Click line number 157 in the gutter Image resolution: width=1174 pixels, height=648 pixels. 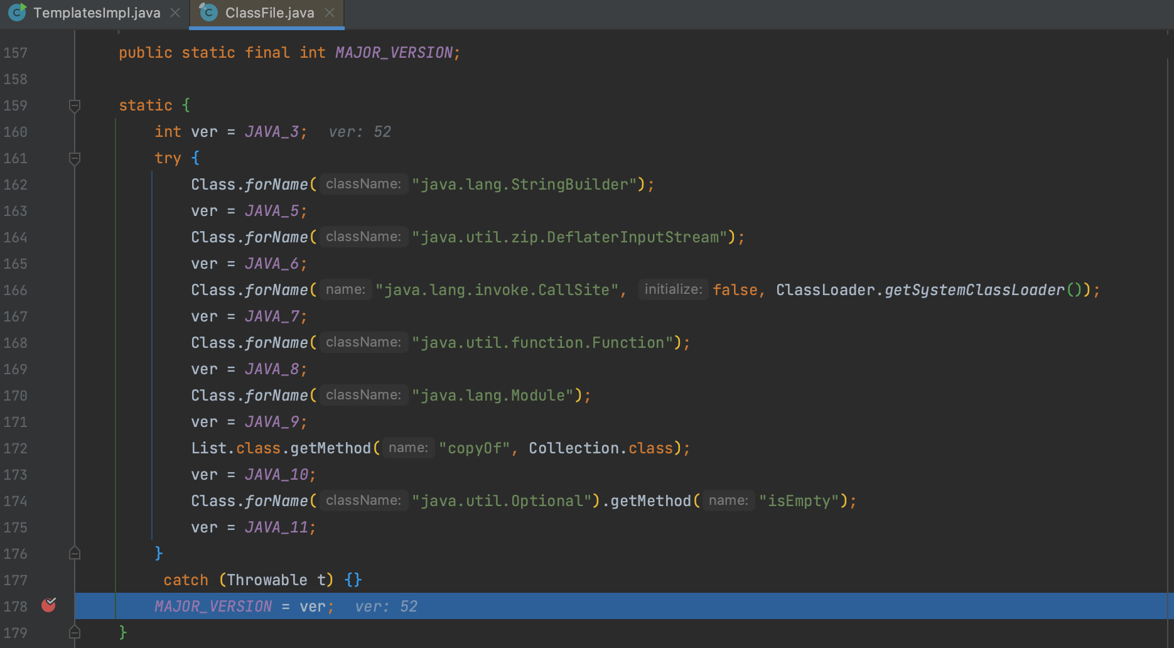coord(16,53)
